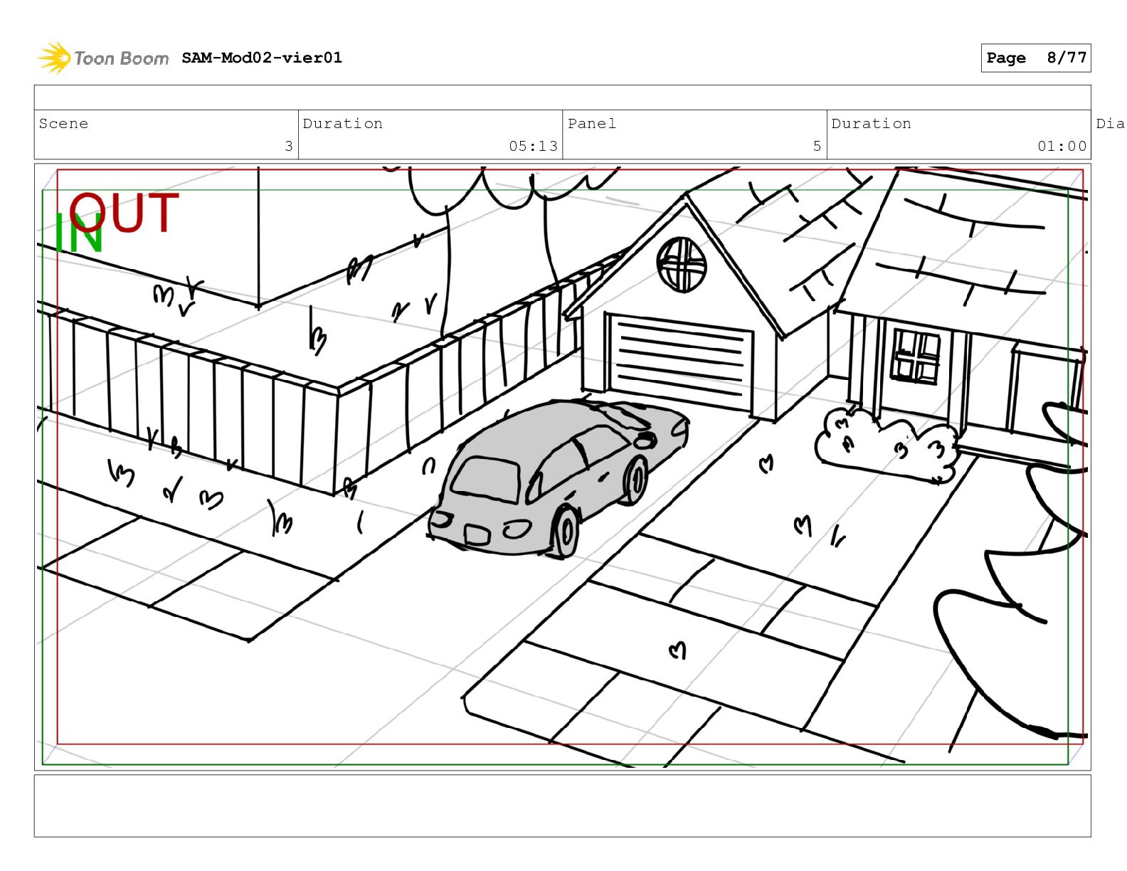Click the gray car in the storyboard panel
1127x871 pixels.
point(559,477)
